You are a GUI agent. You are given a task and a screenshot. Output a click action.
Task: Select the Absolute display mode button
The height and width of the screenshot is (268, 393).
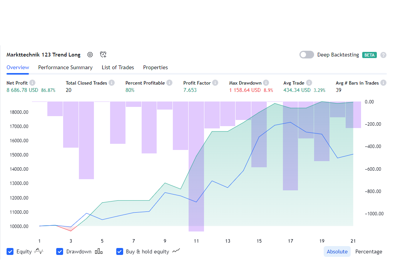tap(337, 251)
